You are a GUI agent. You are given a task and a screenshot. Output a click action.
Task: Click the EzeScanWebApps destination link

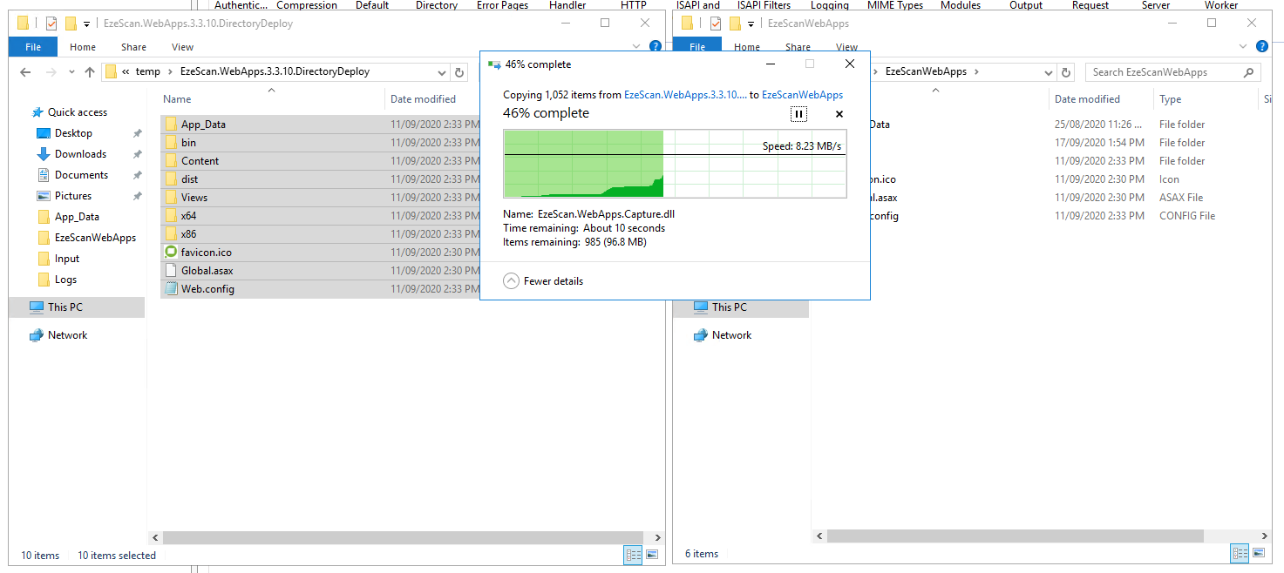tap(802, 95)
